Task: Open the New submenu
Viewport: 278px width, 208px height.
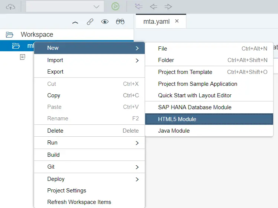Action: pyautogui.click(x=89, y=48)
